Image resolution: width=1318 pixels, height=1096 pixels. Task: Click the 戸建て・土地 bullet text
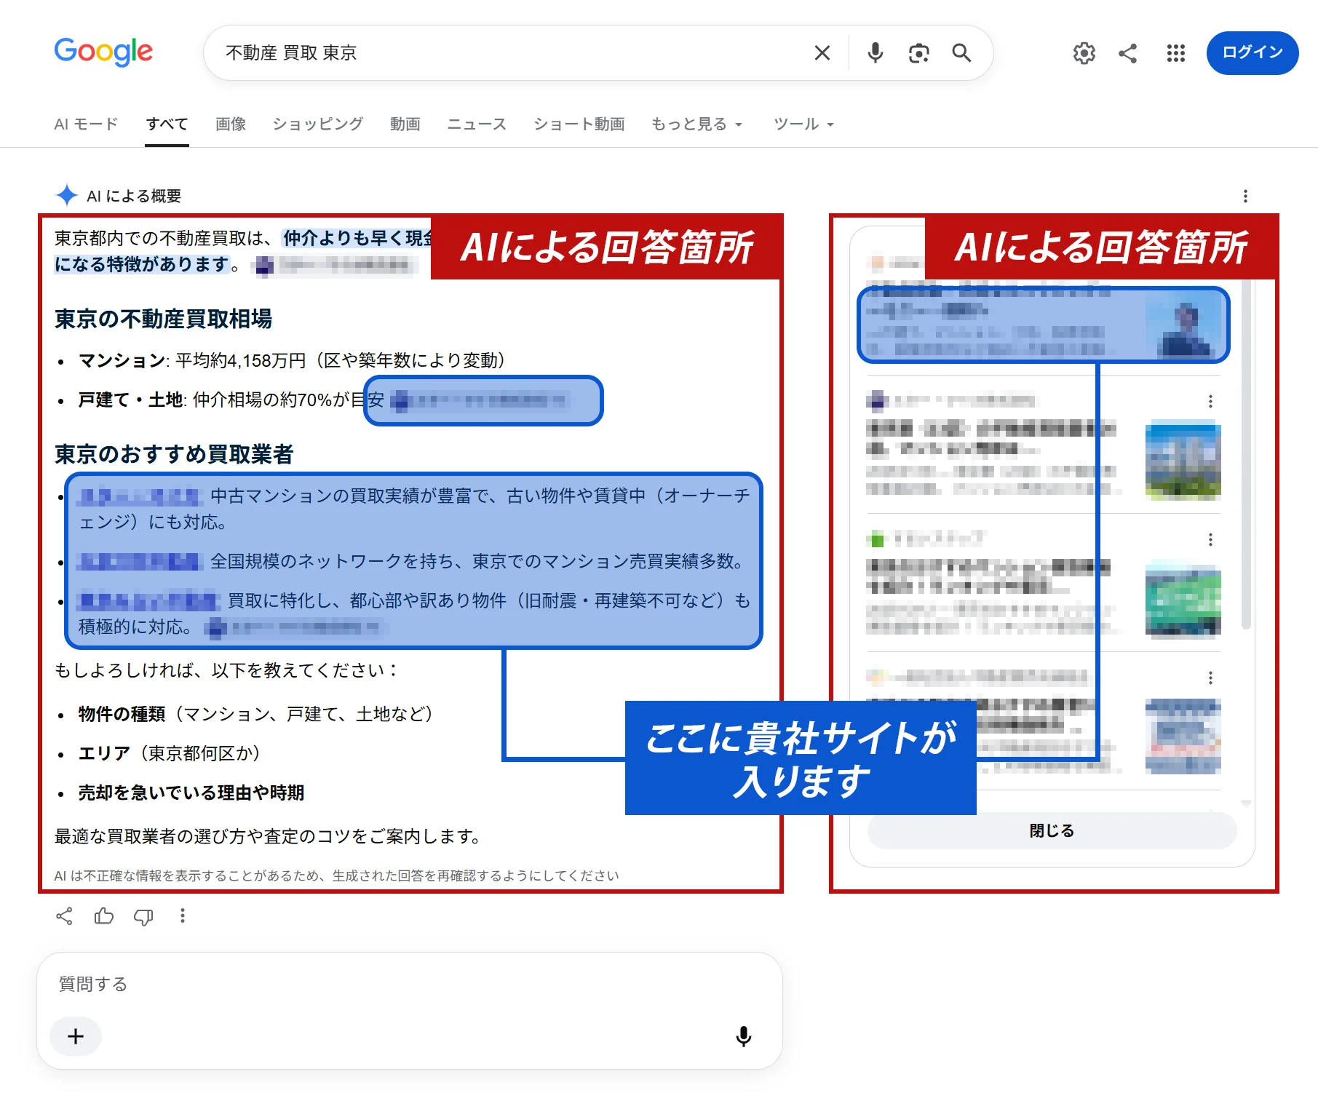click(231, 400)
